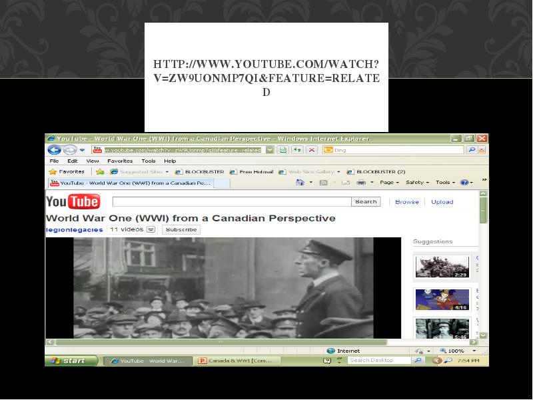Viewport: 533px width, 400px height.
Task: Open the Edit menu
Action: [x=72, y=161]
